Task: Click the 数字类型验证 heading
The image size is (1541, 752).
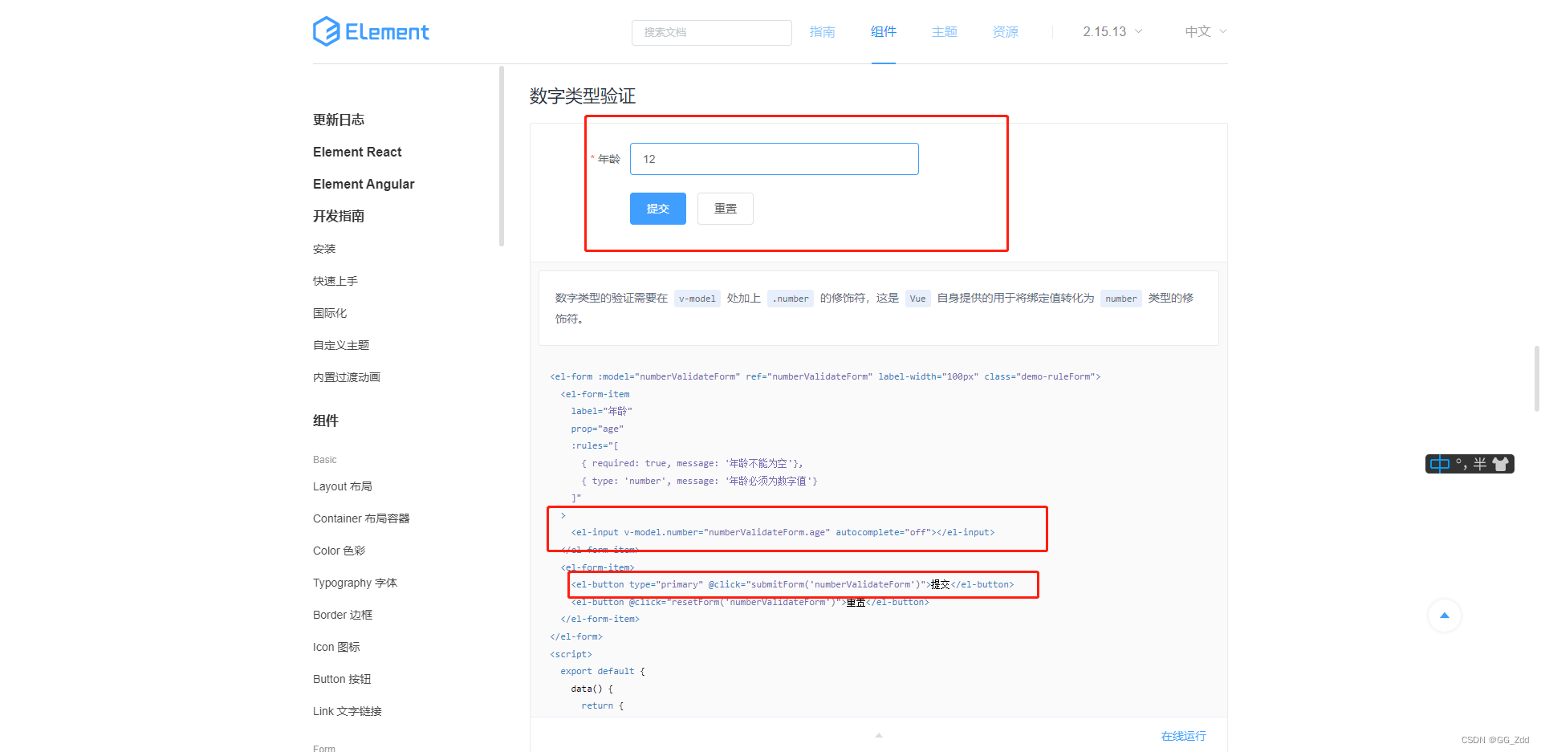Action: click(583, 96)
